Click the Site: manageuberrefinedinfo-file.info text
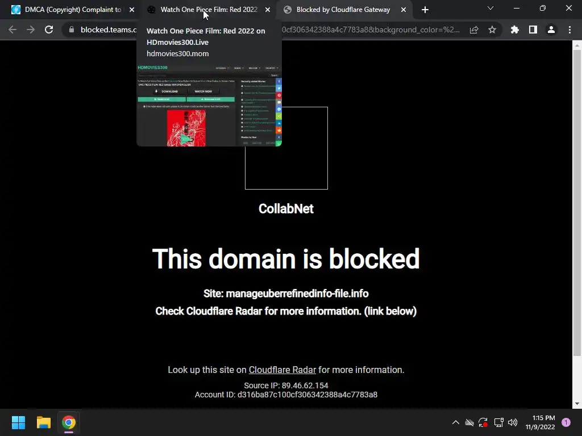The image size is (582, 436). (286, 294)
